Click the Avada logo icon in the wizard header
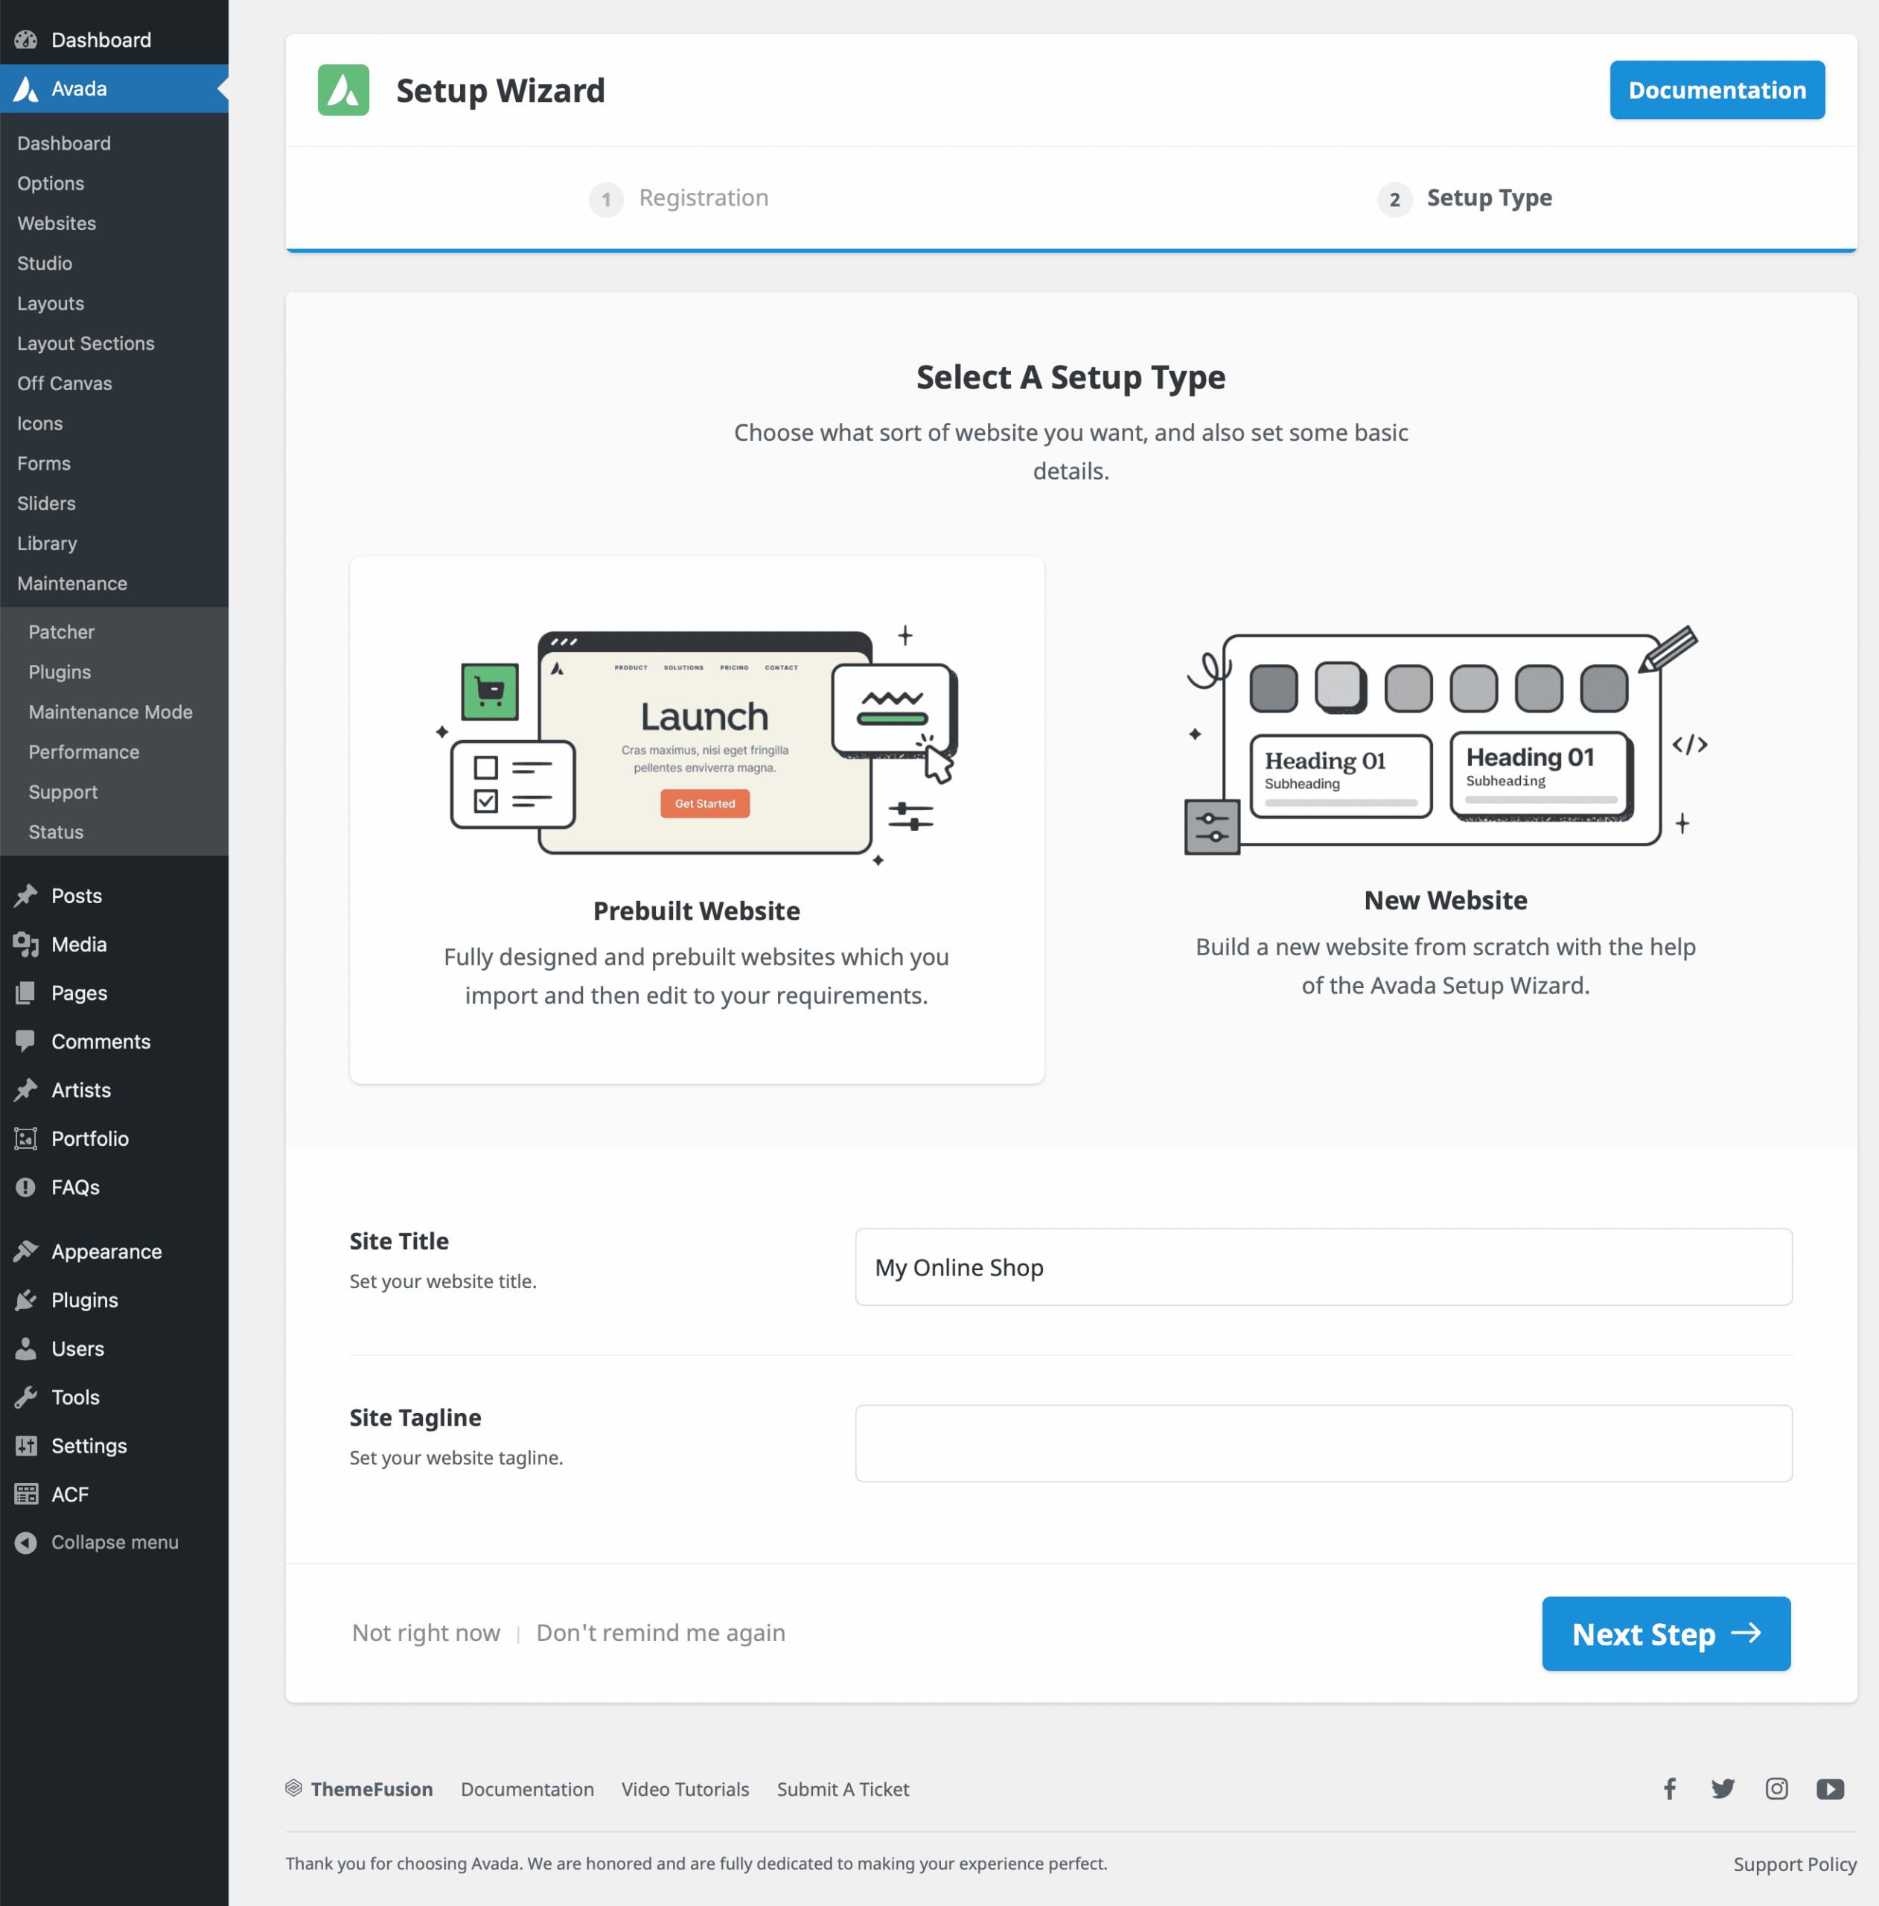Screen dimensions: 1879x1906 (343, 90)
